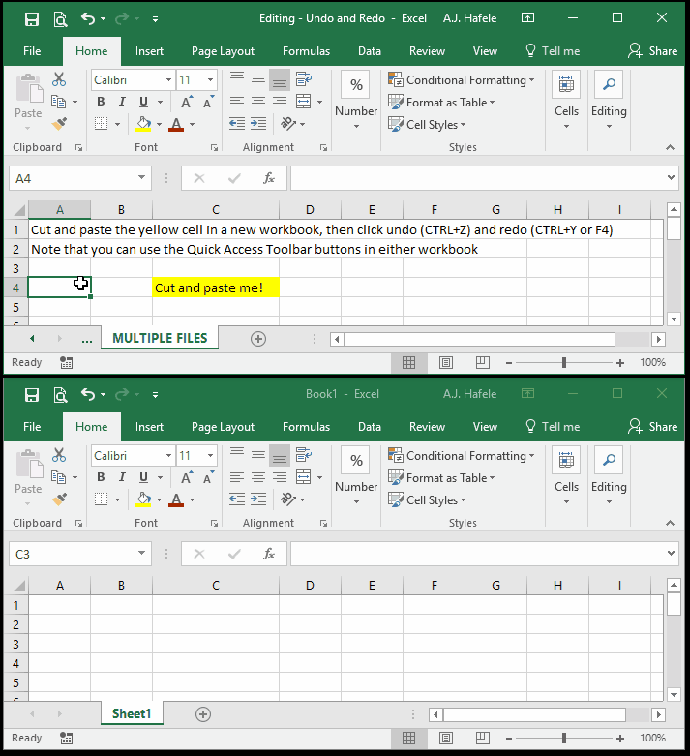Click Undo arrow in the top Excel window
The width and height of the screenshot is (690, 756).
[88, 18]
